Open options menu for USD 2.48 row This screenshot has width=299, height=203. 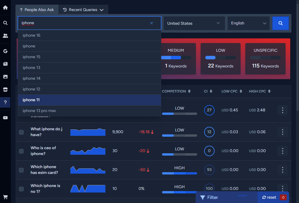(x=282, y=110)
